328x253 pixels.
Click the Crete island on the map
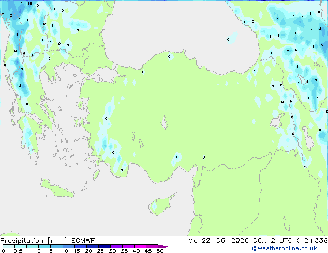click(x=57, y=188)
